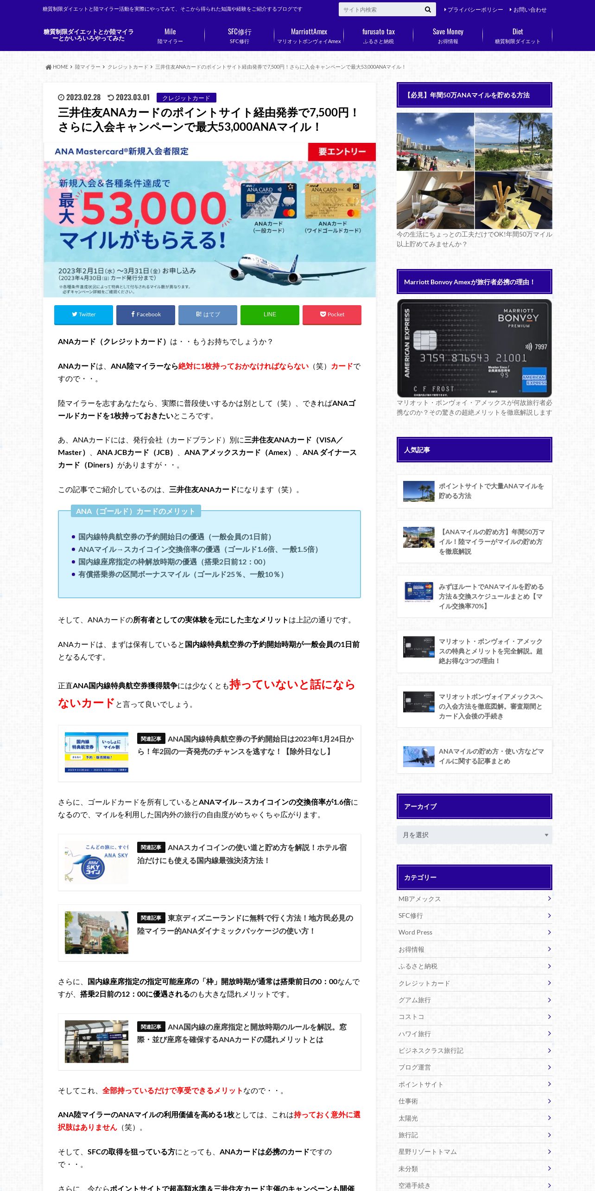595x1191 pixels.
Task: Open the お問い合わせ link
Action: 528,10
